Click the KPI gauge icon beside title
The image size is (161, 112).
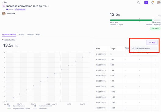tap(4, 6)
